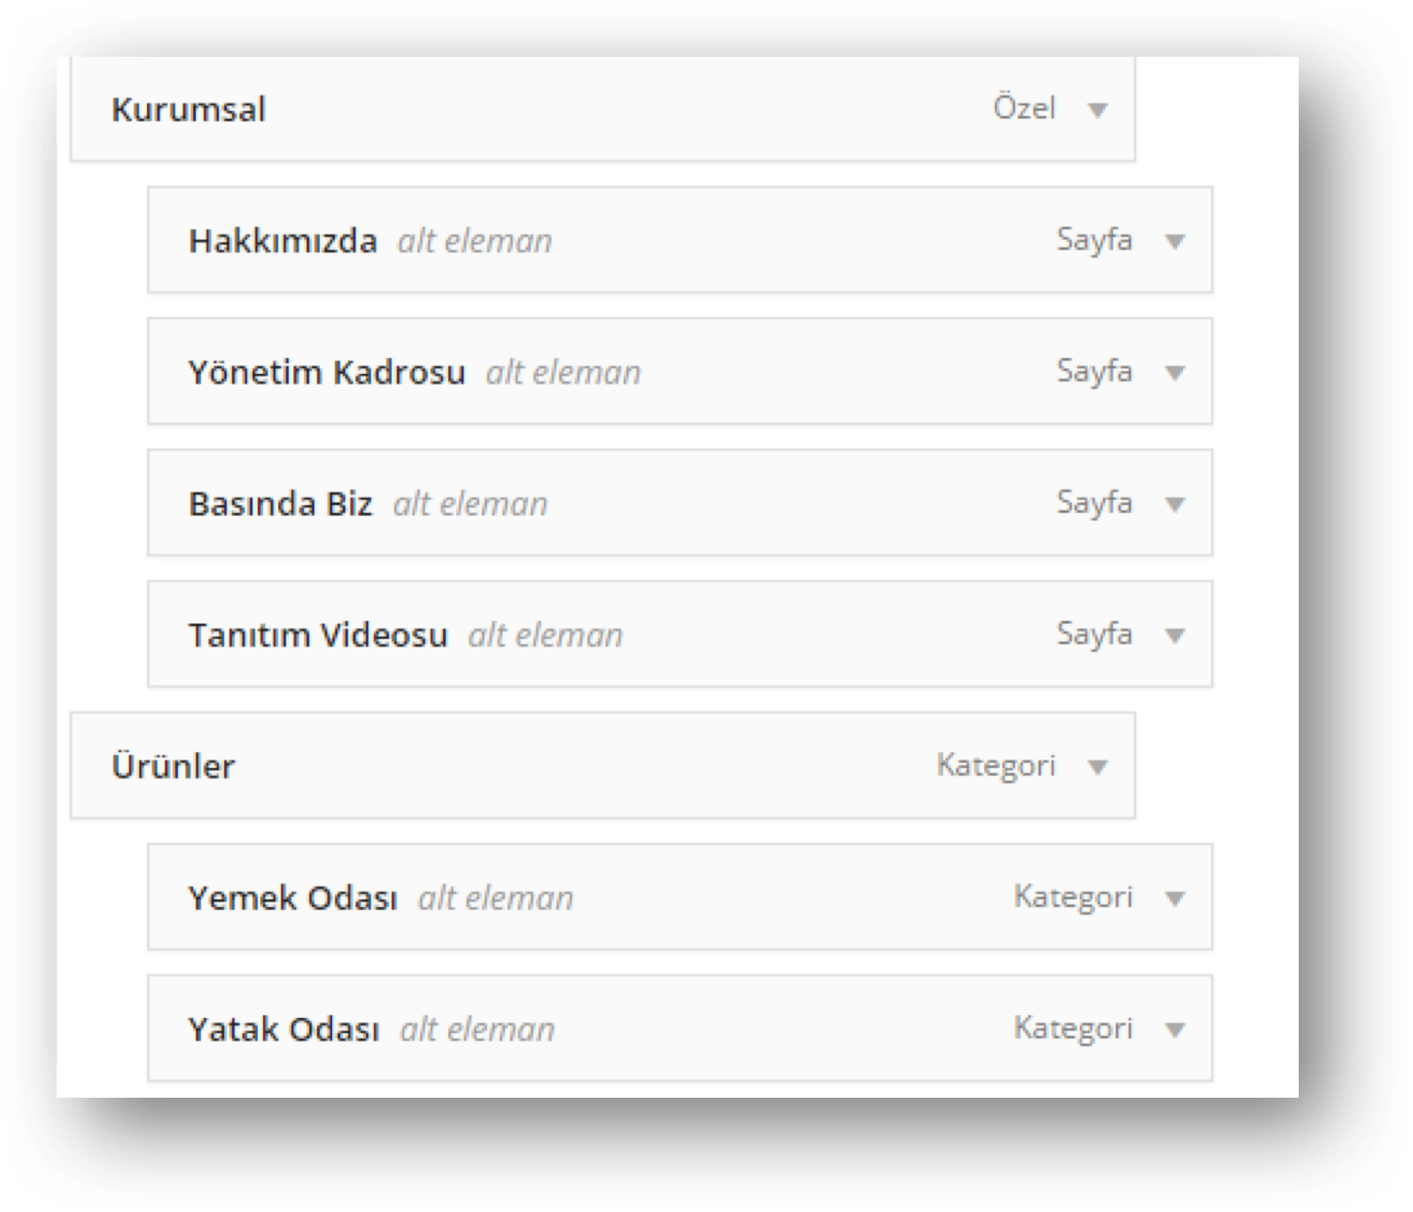Click the Kategori label on Ürünler
The width and height of the screenshot is (1413, 1212).
point(996,765)
